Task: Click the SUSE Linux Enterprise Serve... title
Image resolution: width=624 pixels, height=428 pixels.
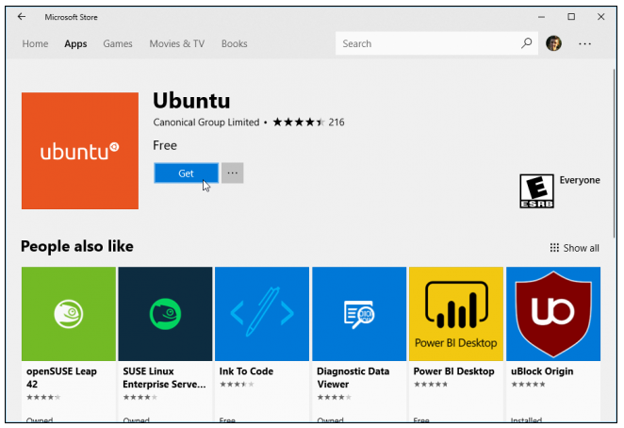Action: pos(164,377)
